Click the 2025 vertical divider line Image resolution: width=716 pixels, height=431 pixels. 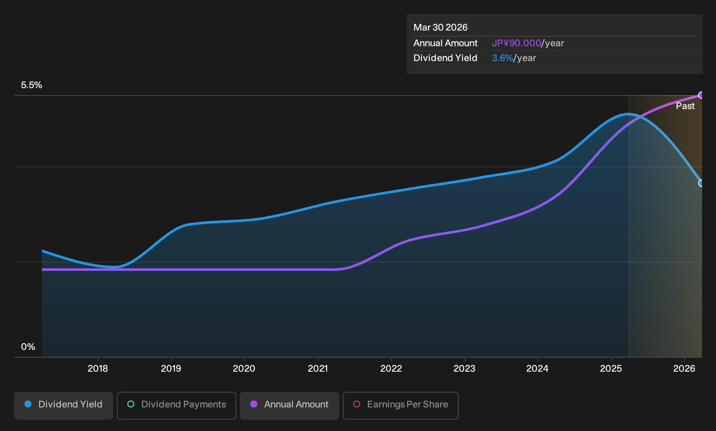[x=629, y=226]
